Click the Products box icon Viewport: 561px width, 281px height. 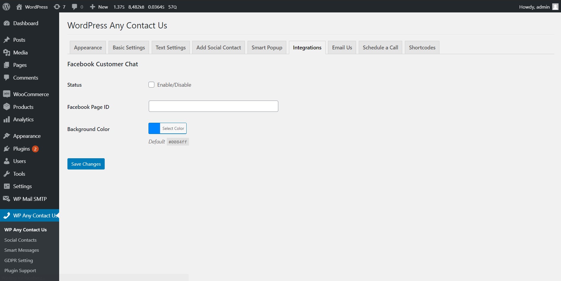point(7,107)
